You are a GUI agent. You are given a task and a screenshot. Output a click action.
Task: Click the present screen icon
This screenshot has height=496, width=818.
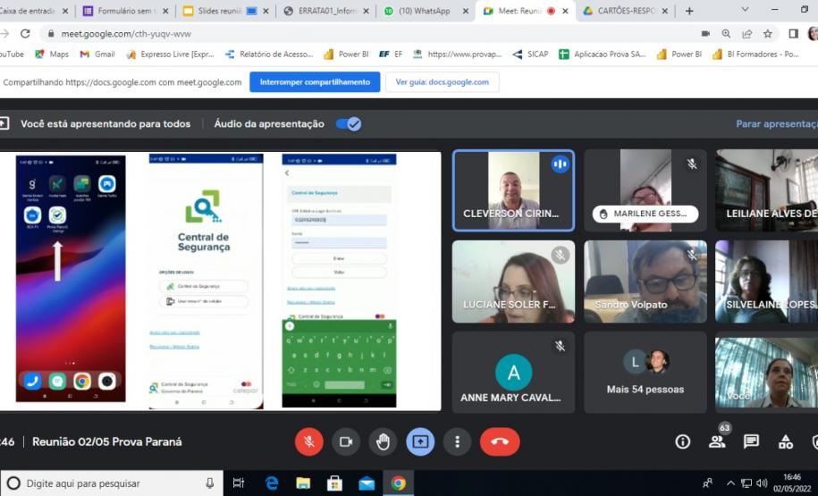point(420,441)
